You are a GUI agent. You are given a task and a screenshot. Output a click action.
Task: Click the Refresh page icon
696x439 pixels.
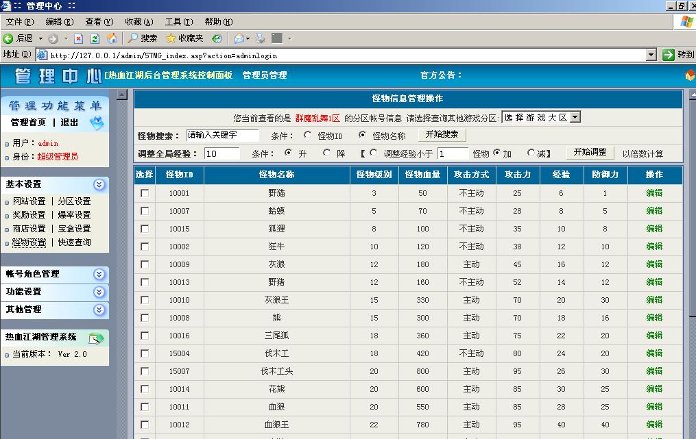tap(95, 38)
